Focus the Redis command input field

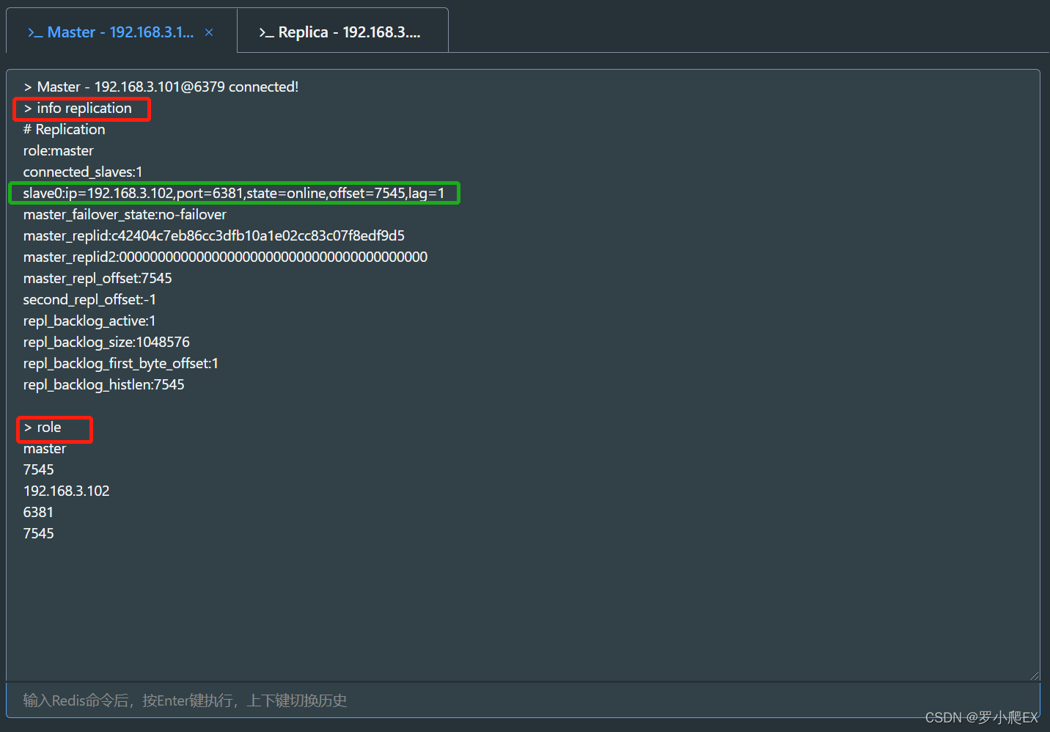pyautogui.click(x=523, y=700)
